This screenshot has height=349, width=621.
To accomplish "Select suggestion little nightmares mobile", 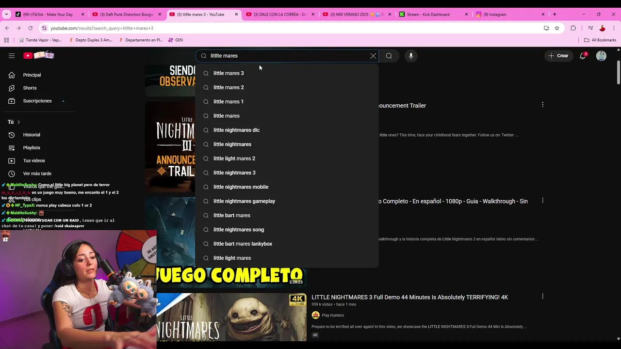I will (x=286, y=187).
